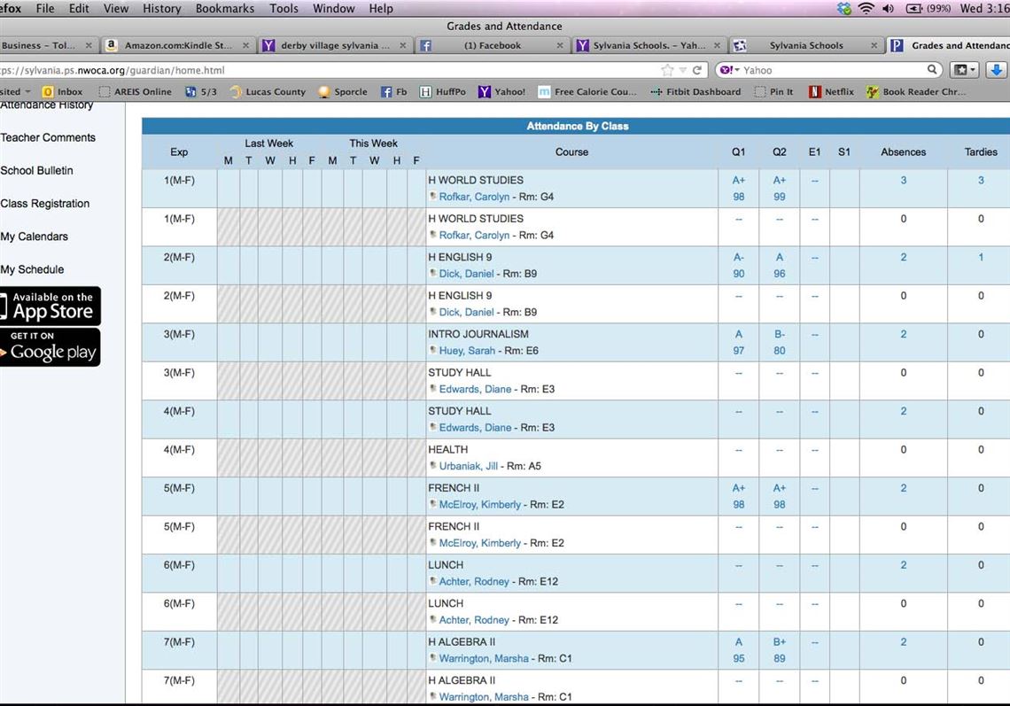This screenshot has width=1010, height=706.
Task: Open the Google Play badge
Action: point(50,347)
